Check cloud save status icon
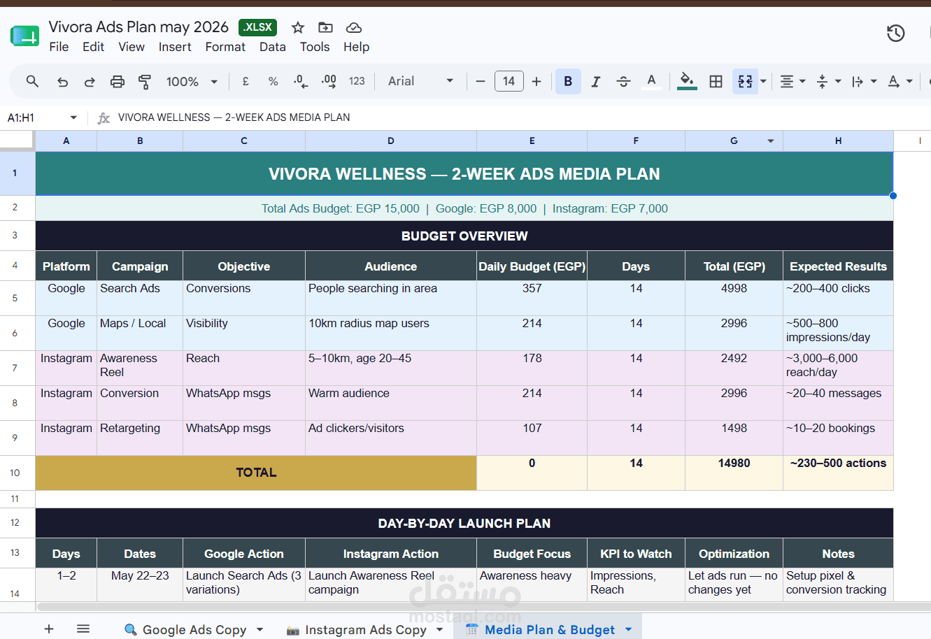Viewport: 931px width, 639px height. (x=354, y=27)
